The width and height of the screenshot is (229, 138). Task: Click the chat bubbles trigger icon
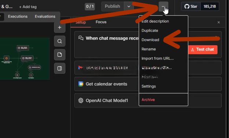point(81,38)
